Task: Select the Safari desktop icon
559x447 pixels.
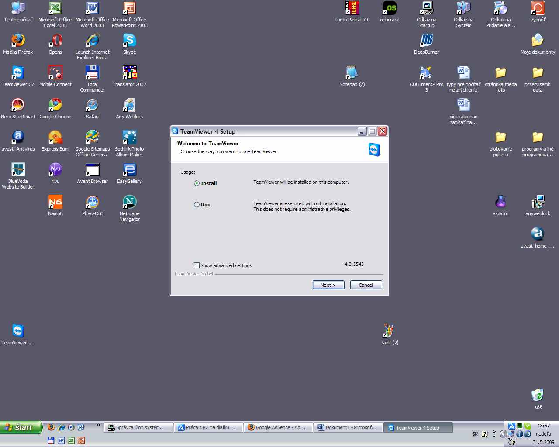Action: 92,109
